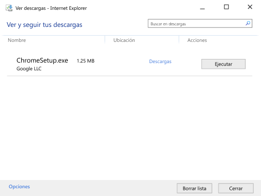Click the Google LLC publisher text

pos(29,69)
